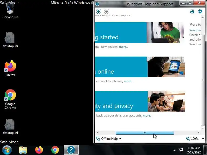Click the network icon in system tray
The image size is (207, 155).
181,150
